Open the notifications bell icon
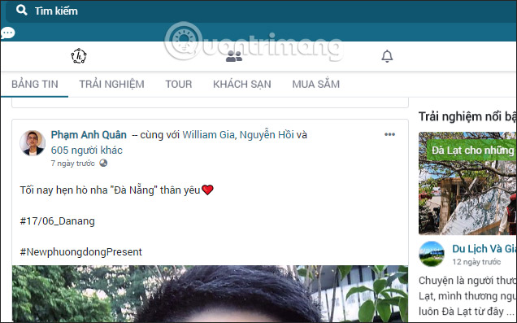This screenshot has width=517, height=323. coord(387,56)
